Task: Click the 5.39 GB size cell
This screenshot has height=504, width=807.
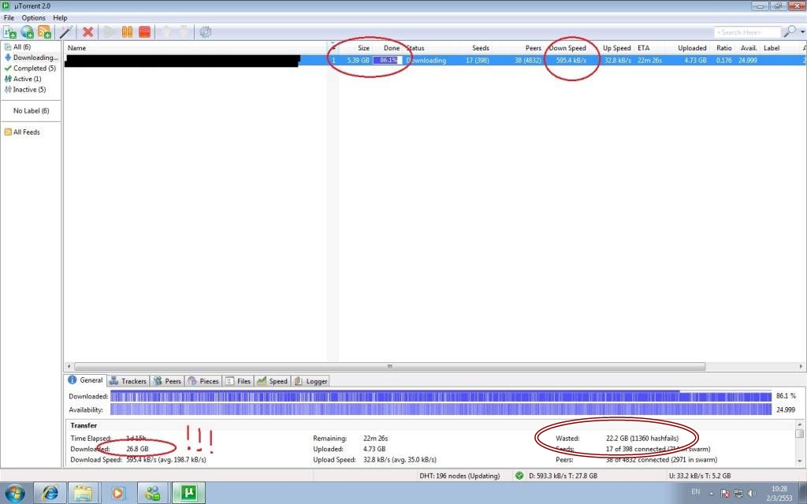Action: (359, 60)
